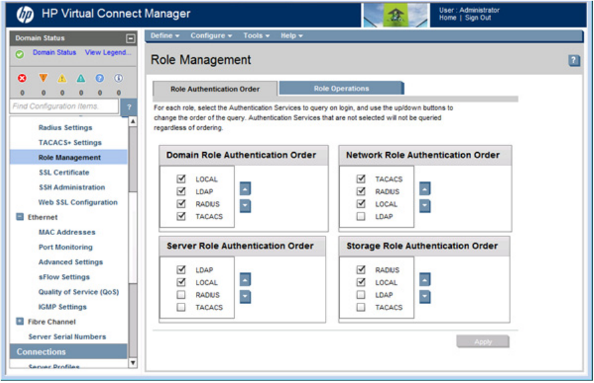Move Network role entry down
The image size is (594, 383).
pyautogui.click(x=425, y=206)
